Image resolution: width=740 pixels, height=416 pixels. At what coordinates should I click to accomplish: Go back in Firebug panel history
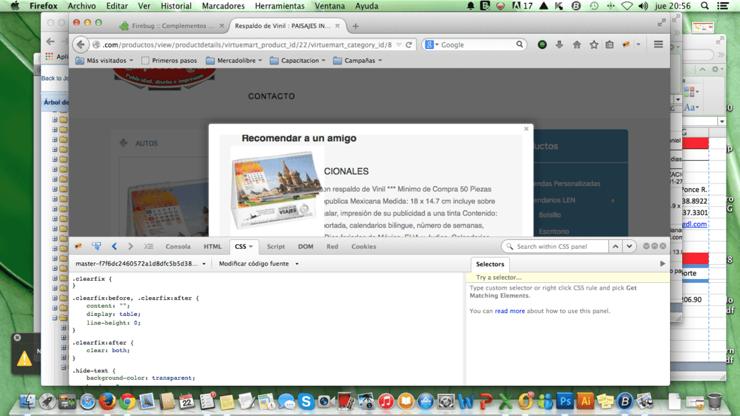[x=114, y=246]
